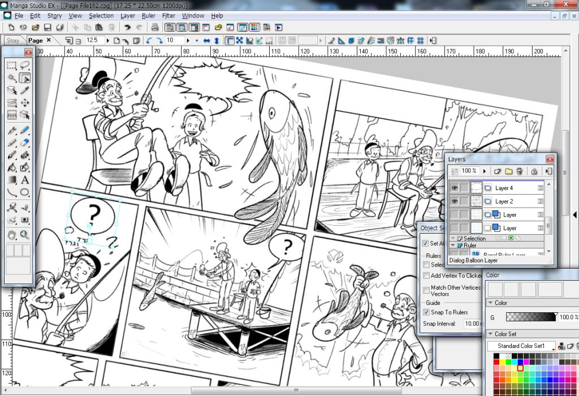Image resolution: width=579 pixels, height=396 pixels.
Task: Open rotation angle 10 preset arrow
Action: click(188, 41)
